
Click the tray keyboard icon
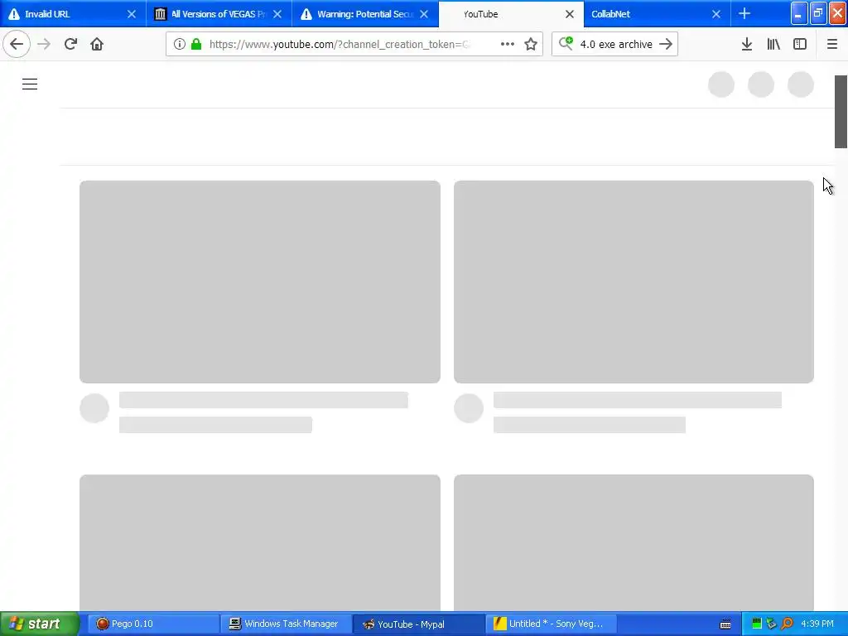725,624
